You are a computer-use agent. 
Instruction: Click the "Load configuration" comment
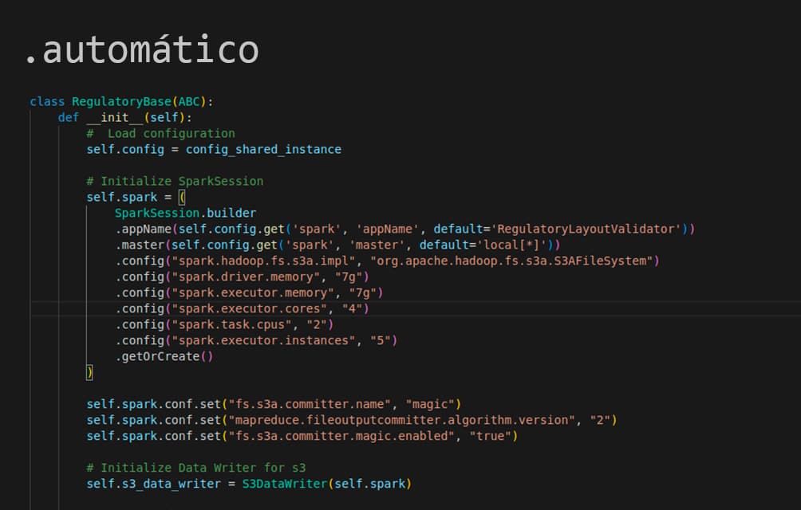pyautogui.click(x=171, y=133)
